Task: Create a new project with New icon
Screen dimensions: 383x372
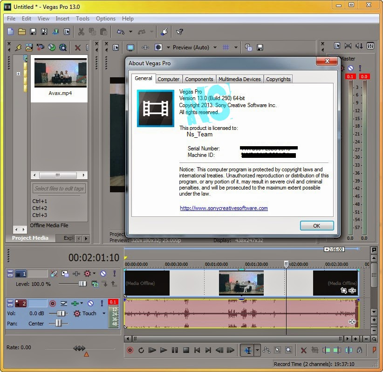Action: (11, 32)
